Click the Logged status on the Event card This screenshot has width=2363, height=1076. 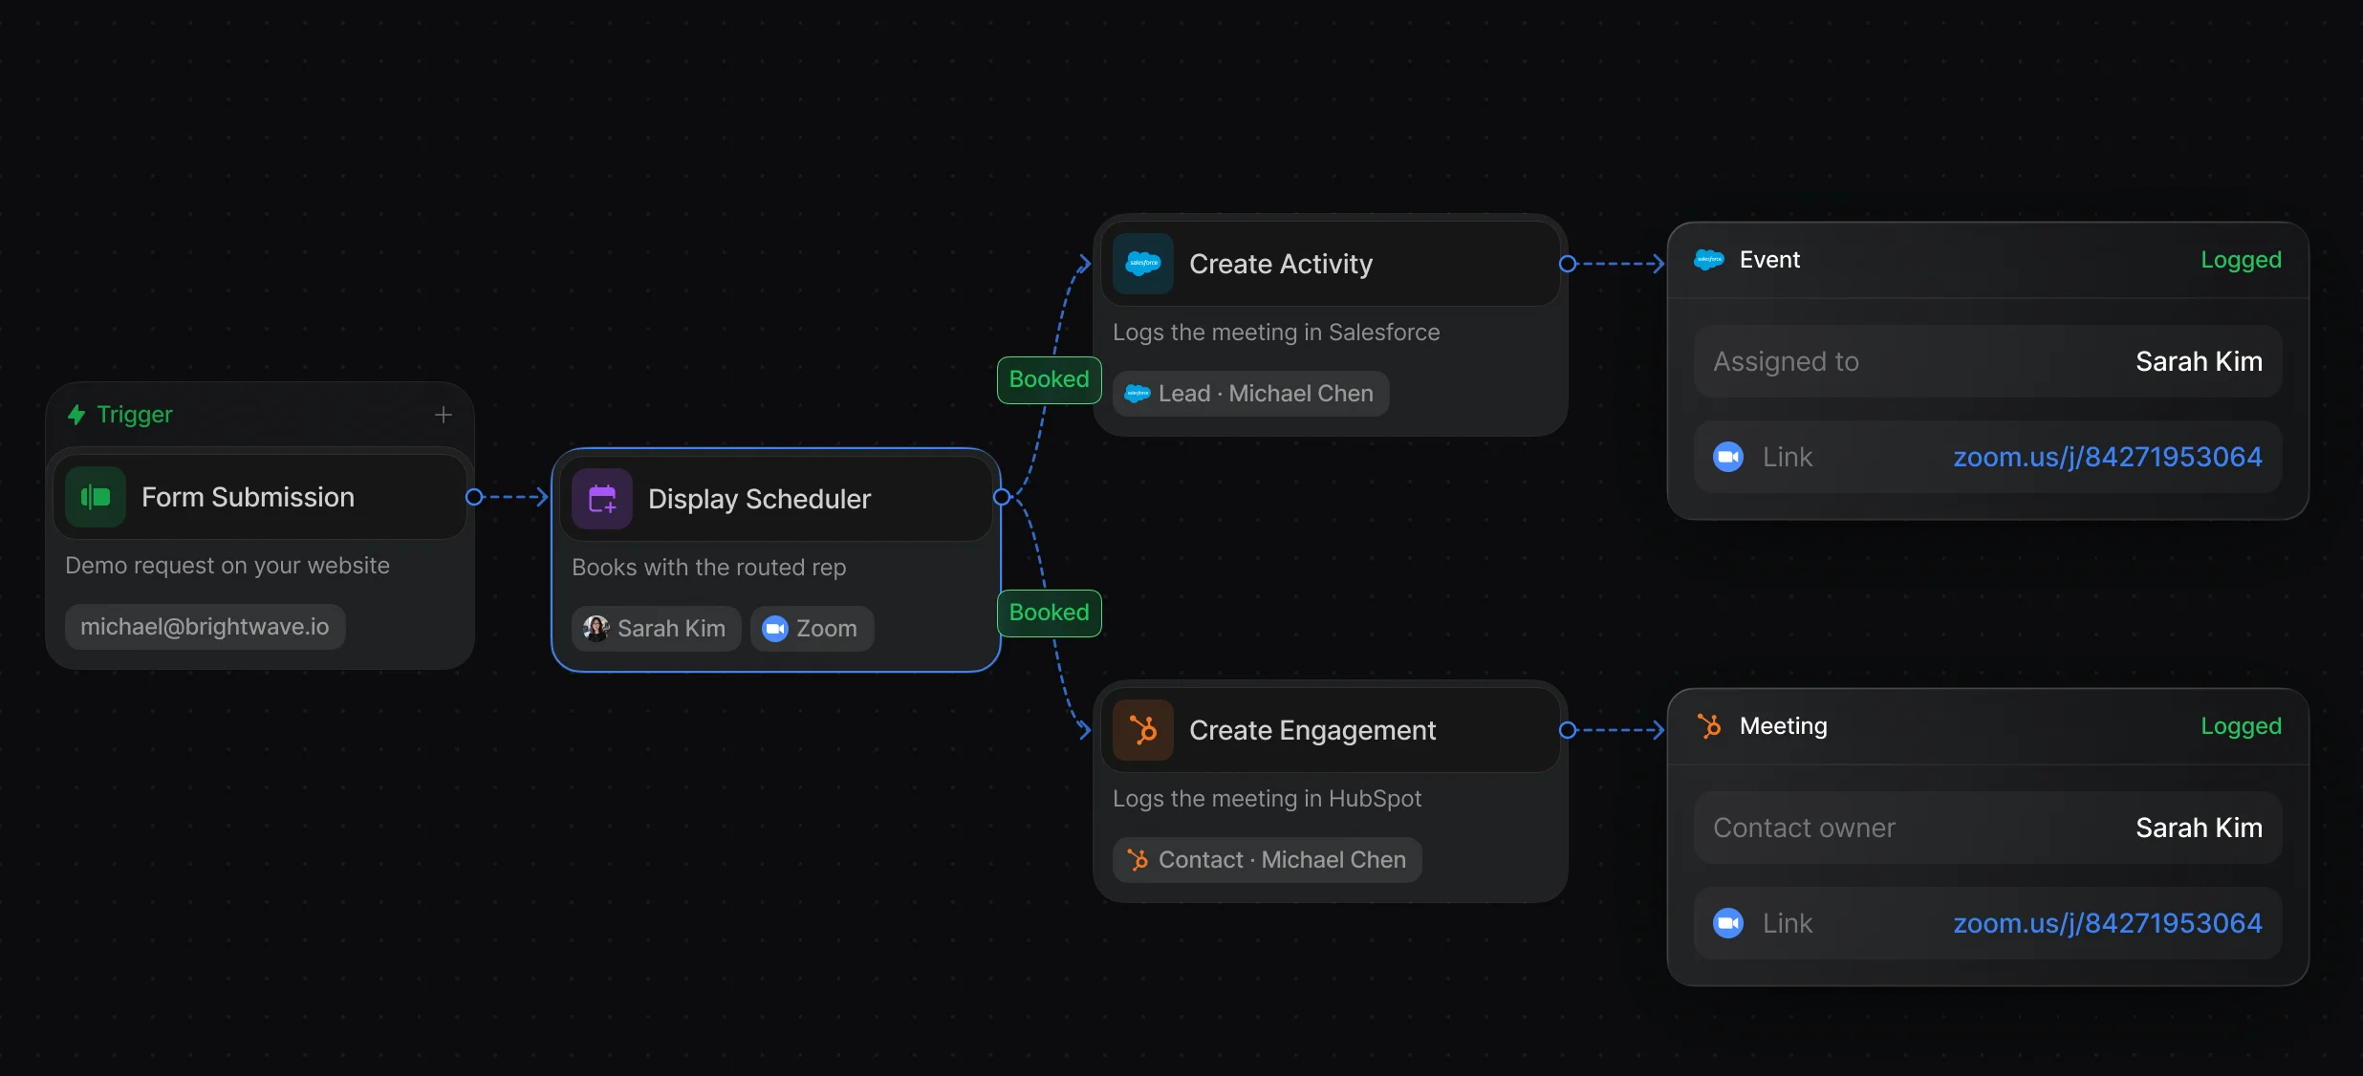[x=2241, y=260]
